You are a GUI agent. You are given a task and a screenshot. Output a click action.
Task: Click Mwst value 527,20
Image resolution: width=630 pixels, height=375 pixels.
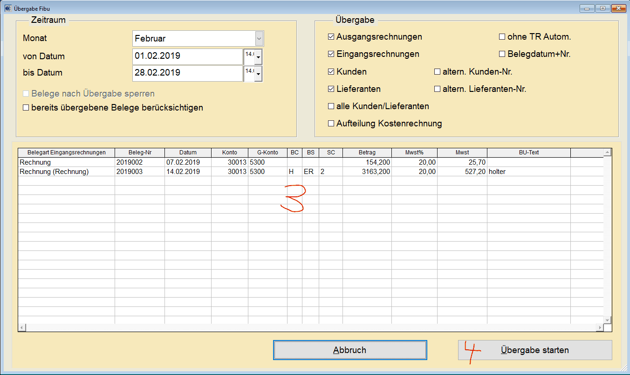[x=462, y=172]
